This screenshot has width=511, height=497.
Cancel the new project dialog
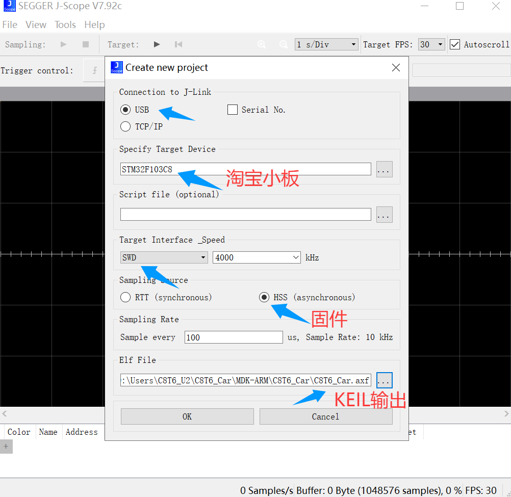click(x=326, y=416)
